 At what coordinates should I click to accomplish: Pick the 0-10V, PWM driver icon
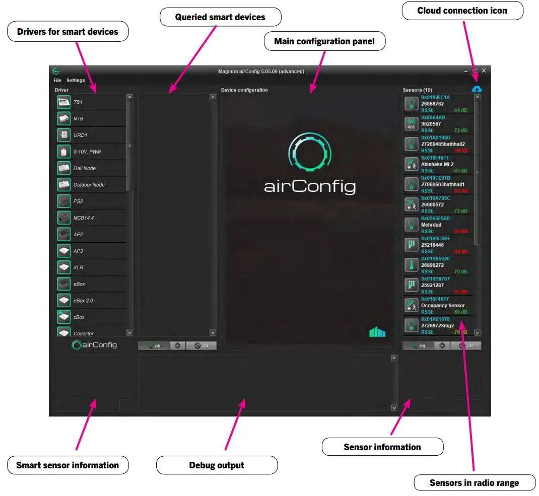(x=63, y=152)
